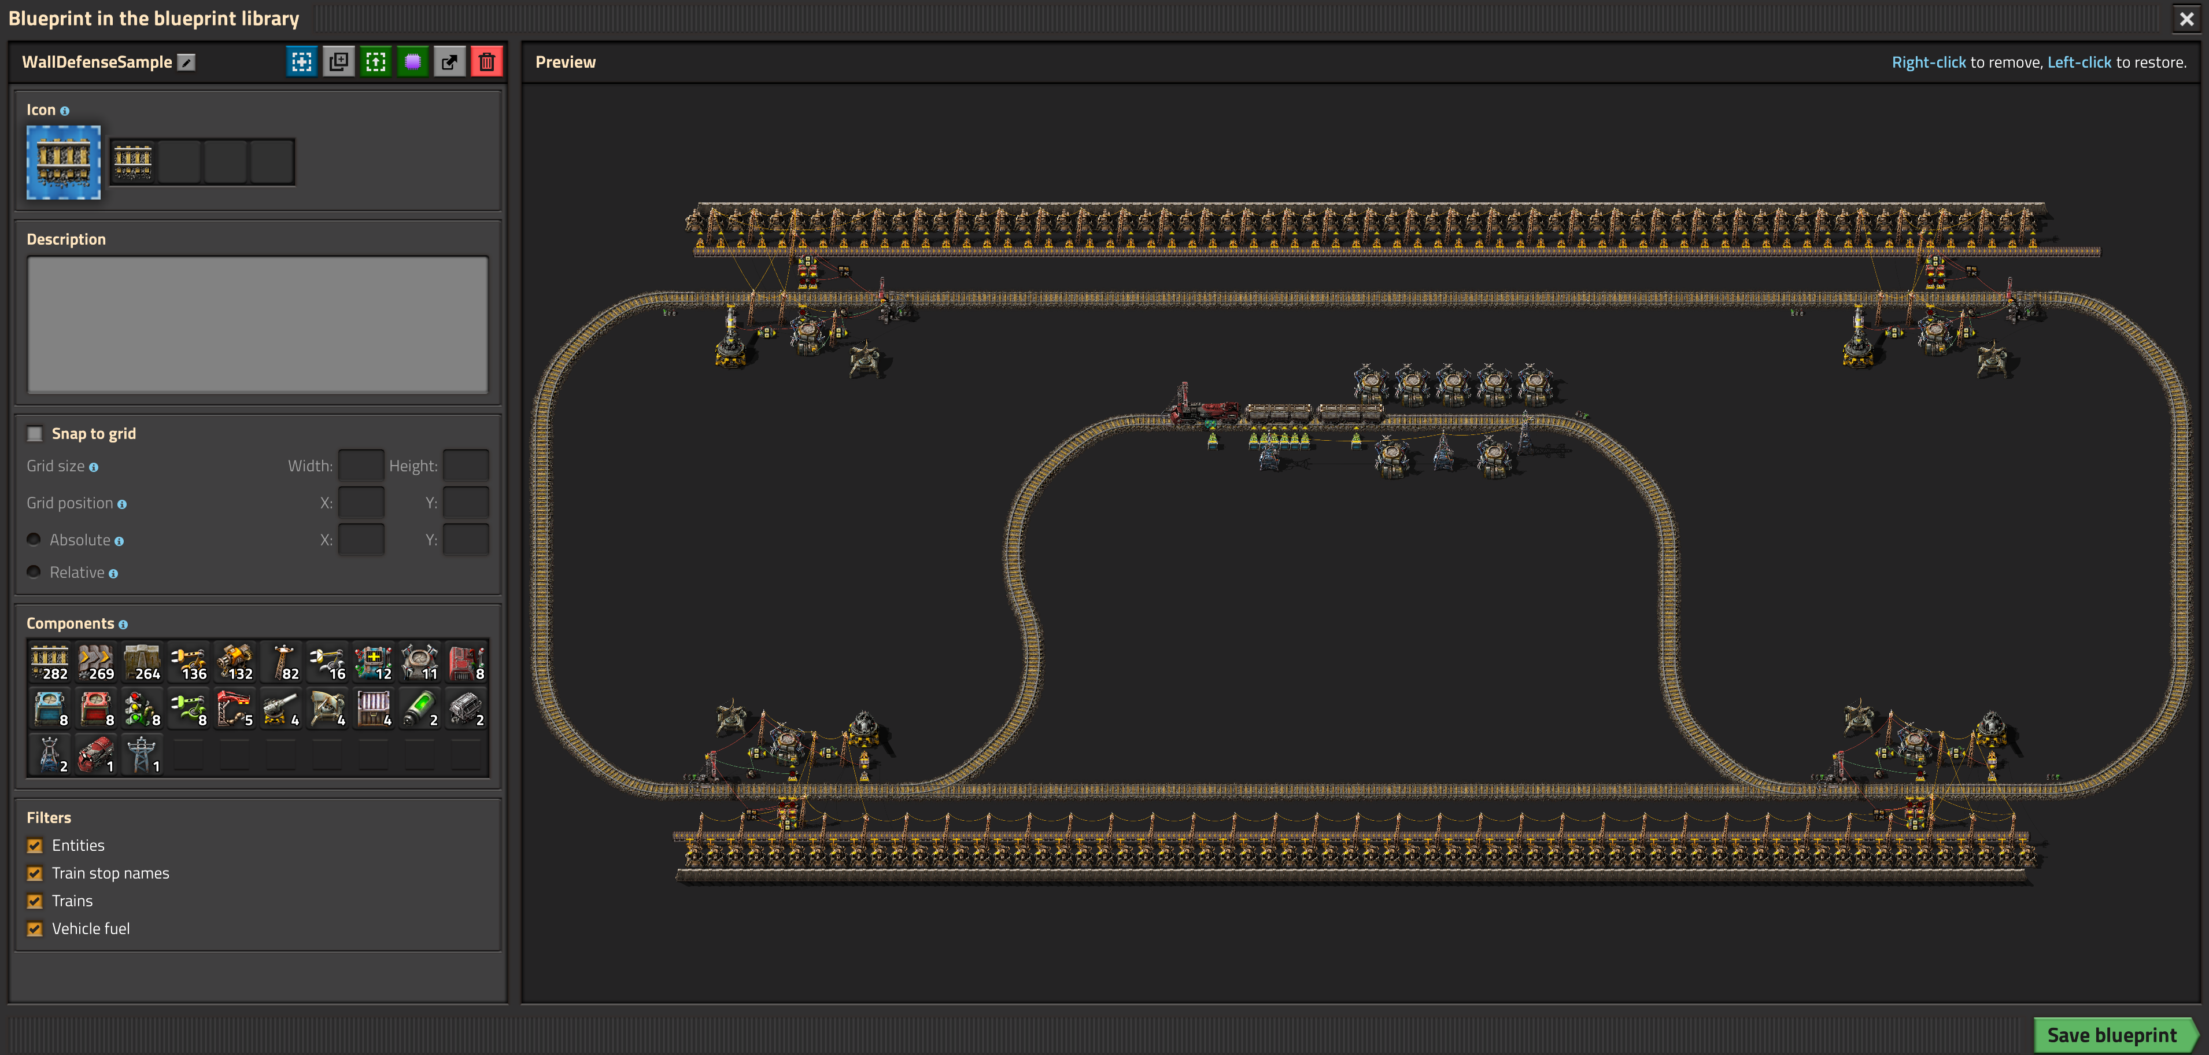Click the electric pole component showing 82
Image resolution: width=2209 pixels, height=1055 pixels.
pyautogui.click(x=281, y=663)
